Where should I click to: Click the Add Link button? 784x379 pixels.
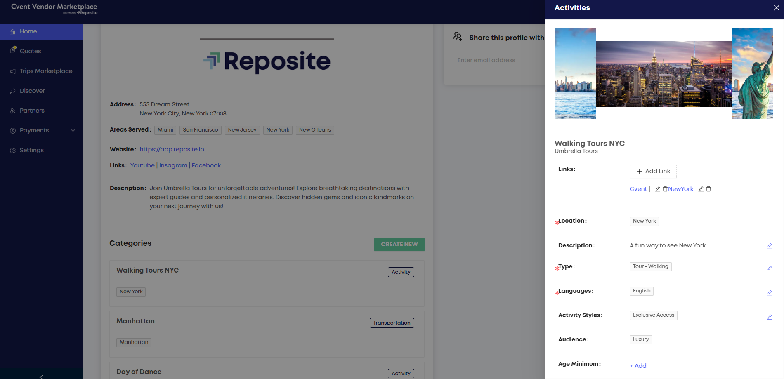click(653, 172)
